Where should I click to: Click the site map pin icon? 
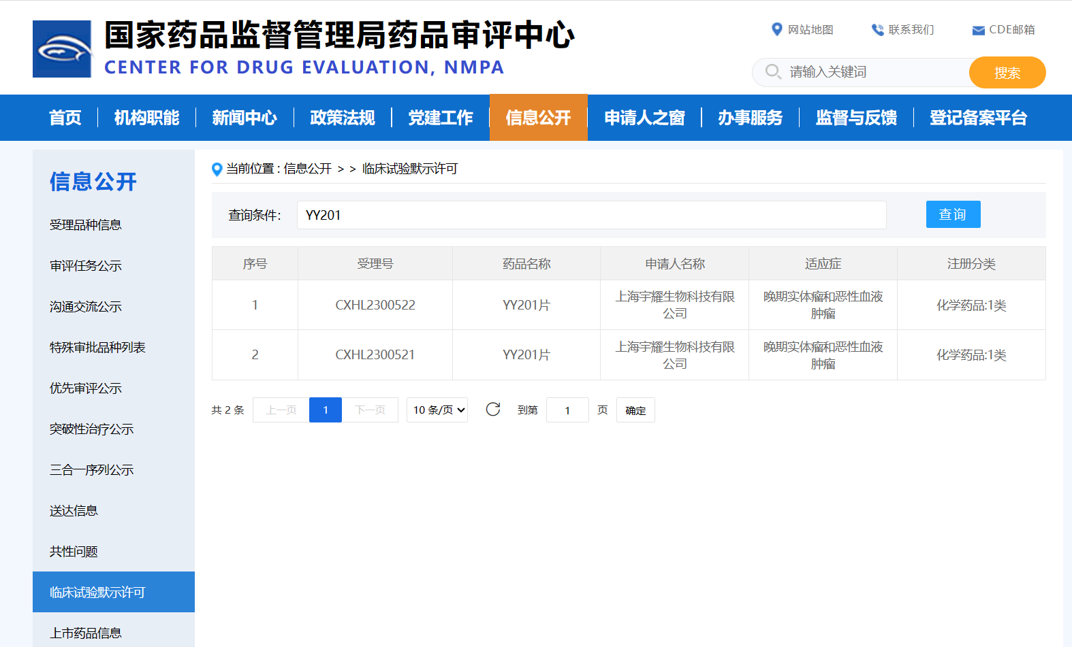(776, 29)
